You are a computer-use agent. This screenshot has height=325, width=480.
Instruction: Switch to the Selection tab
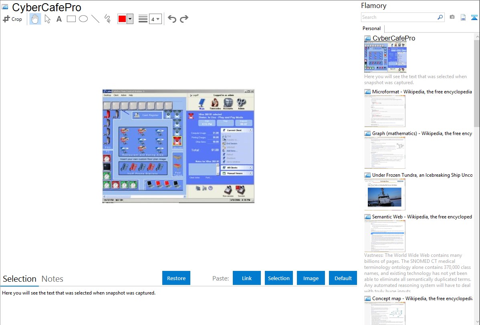pyautogui.click(x=20, y=279)
